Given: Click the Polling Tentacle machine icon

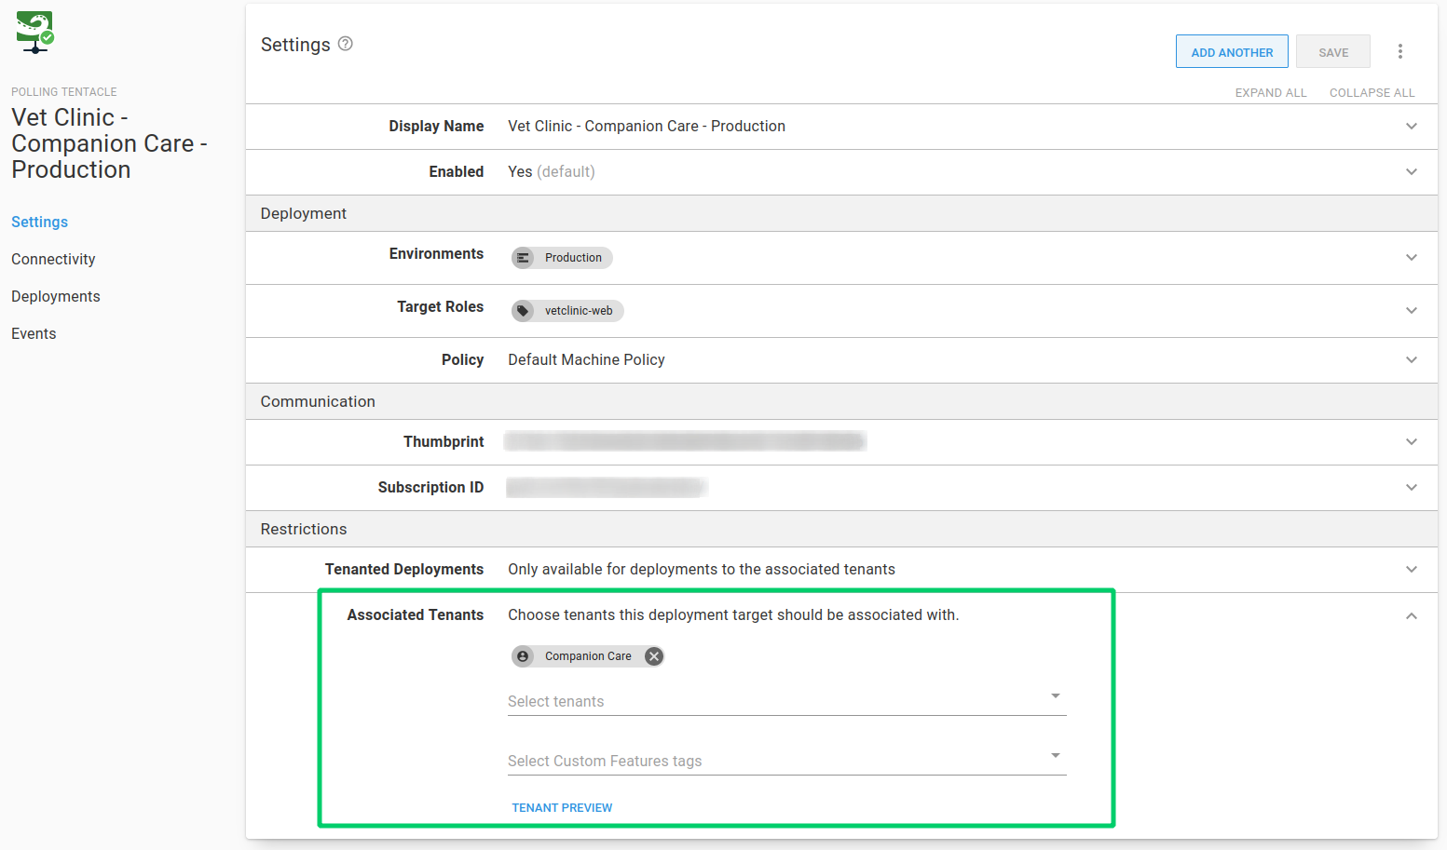Looking at the screenshot, I should 34,32.
